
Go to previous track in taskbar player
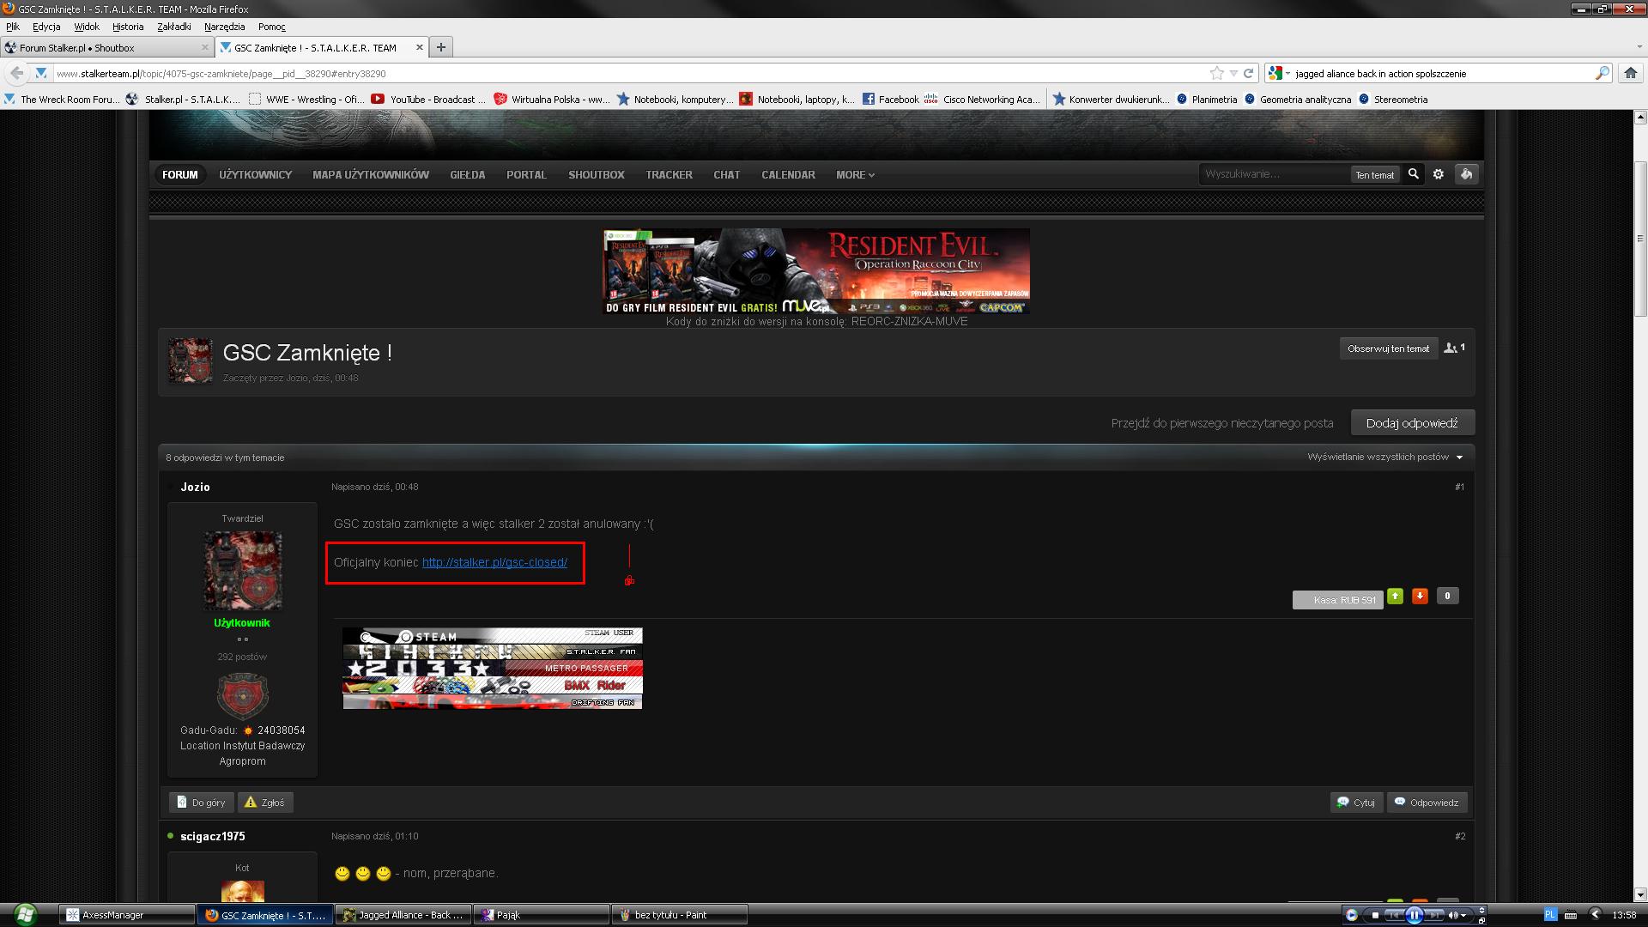click(1395, 915)
